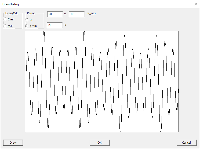Select the Even radio button
Screen dimensions: 200x149
pyautogui.click(x=5, y=19)
